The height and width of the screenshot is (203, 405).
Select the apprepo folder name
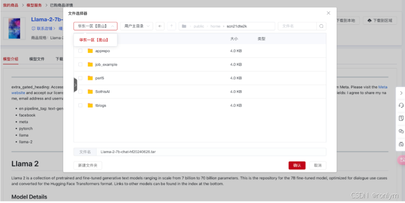(x=103, y=51)
